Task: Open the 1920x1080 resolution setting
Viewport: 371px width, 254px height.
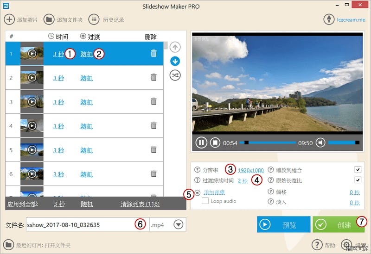Action: (250, 170)
